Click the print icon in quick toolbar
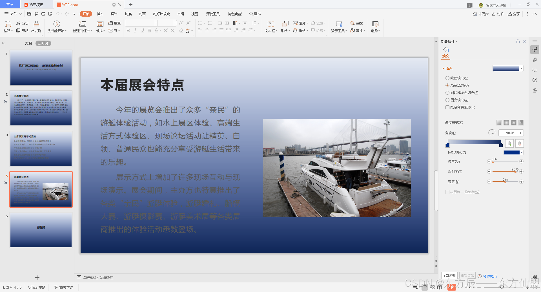 tap(43, 14)
